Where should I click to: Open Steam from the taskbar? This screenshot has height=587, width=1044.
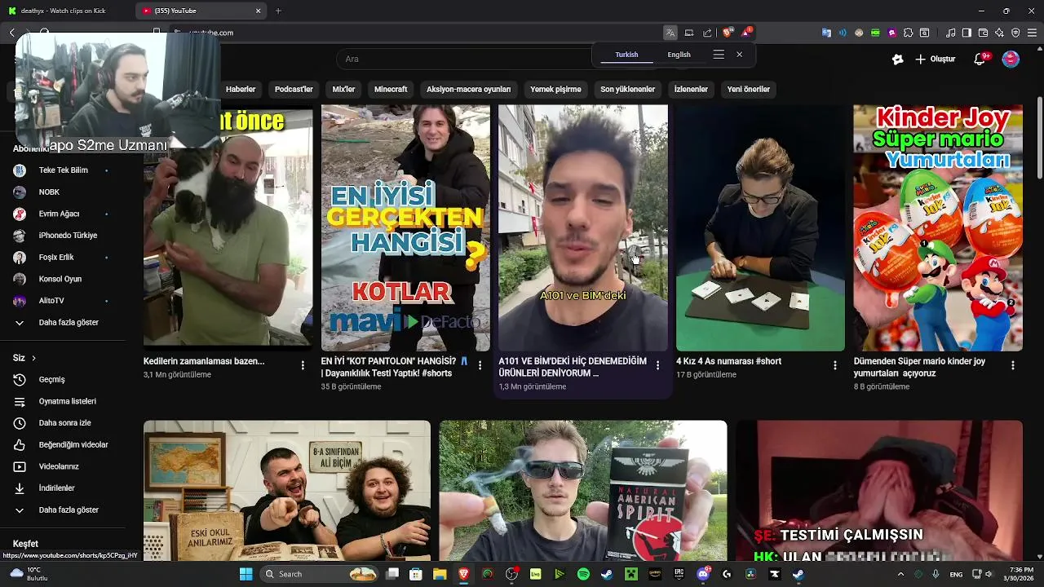[607, 574]
